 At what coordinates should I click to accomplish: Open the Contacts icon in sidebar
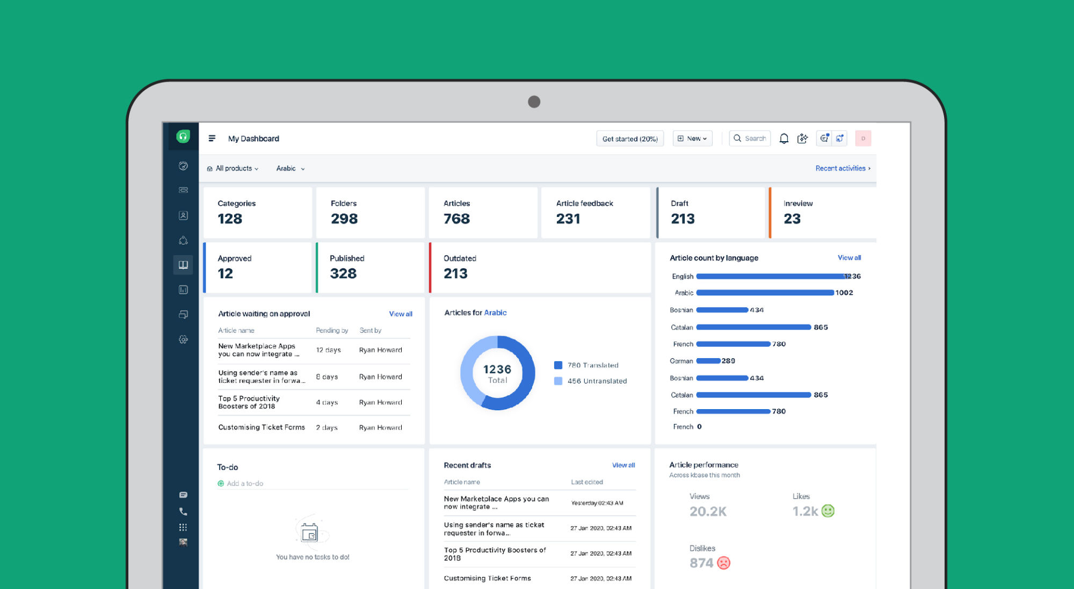coord(183,215)
